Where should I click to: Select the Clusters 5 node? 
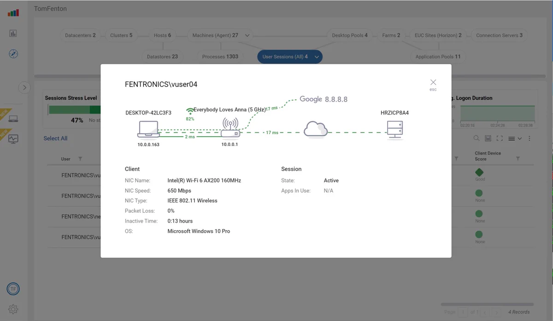click(121, 35)
